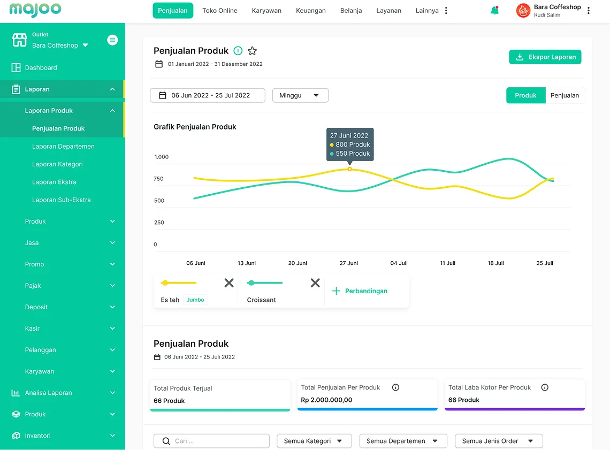Viewport: 610px width, 450px height.
Task: Switch chart view to Penjualan toggle
Action: [565, 95]
